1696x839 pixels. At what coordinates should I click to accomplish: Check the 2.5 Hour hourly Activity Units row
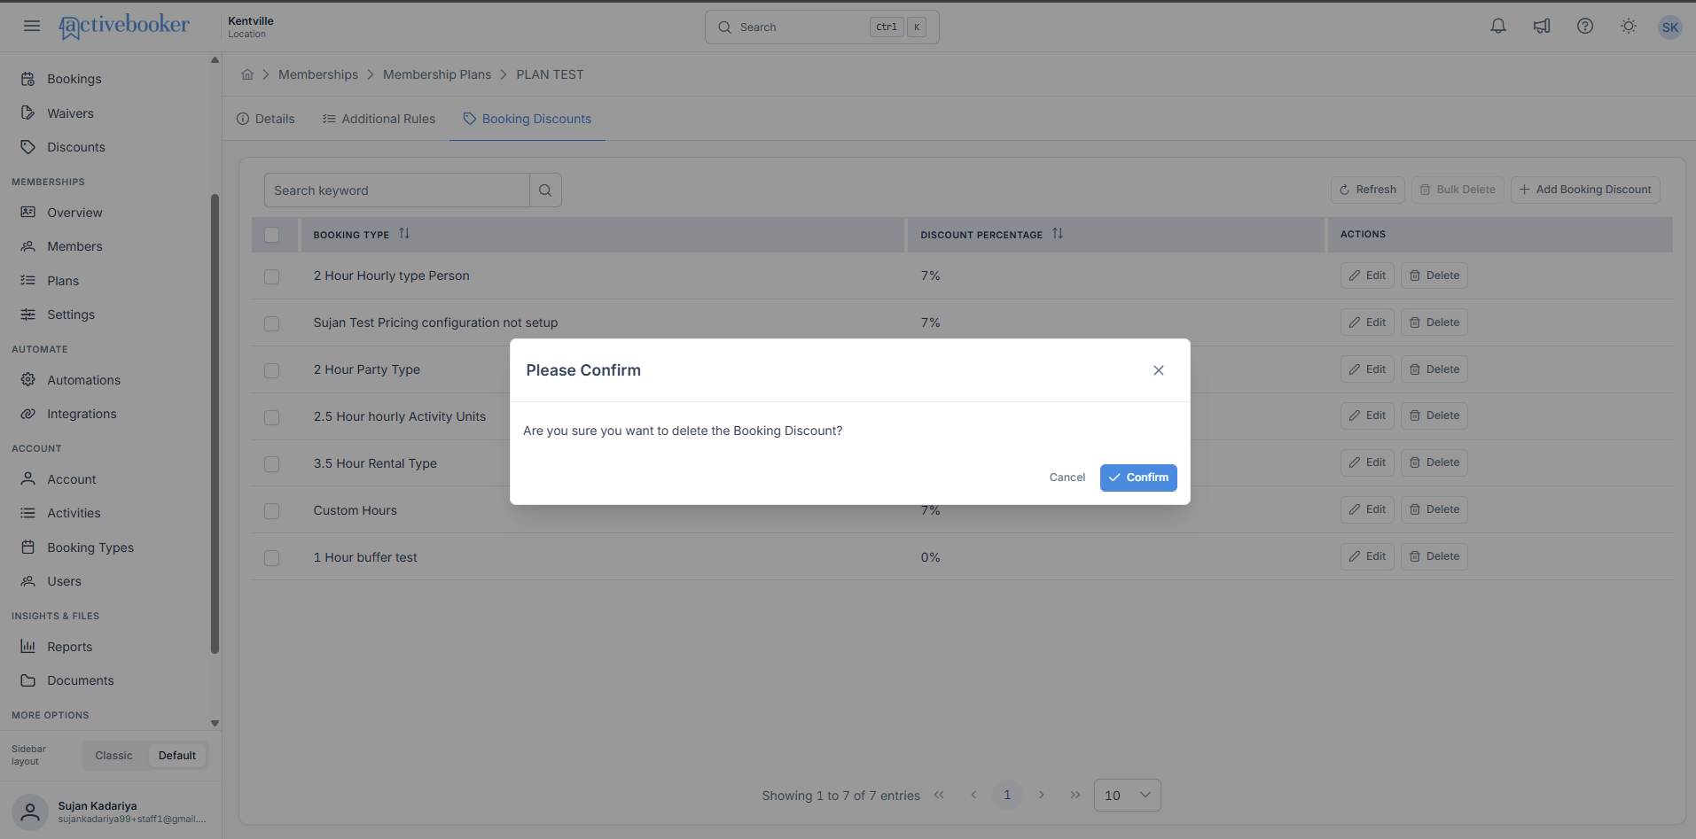[x=271, y=417]
